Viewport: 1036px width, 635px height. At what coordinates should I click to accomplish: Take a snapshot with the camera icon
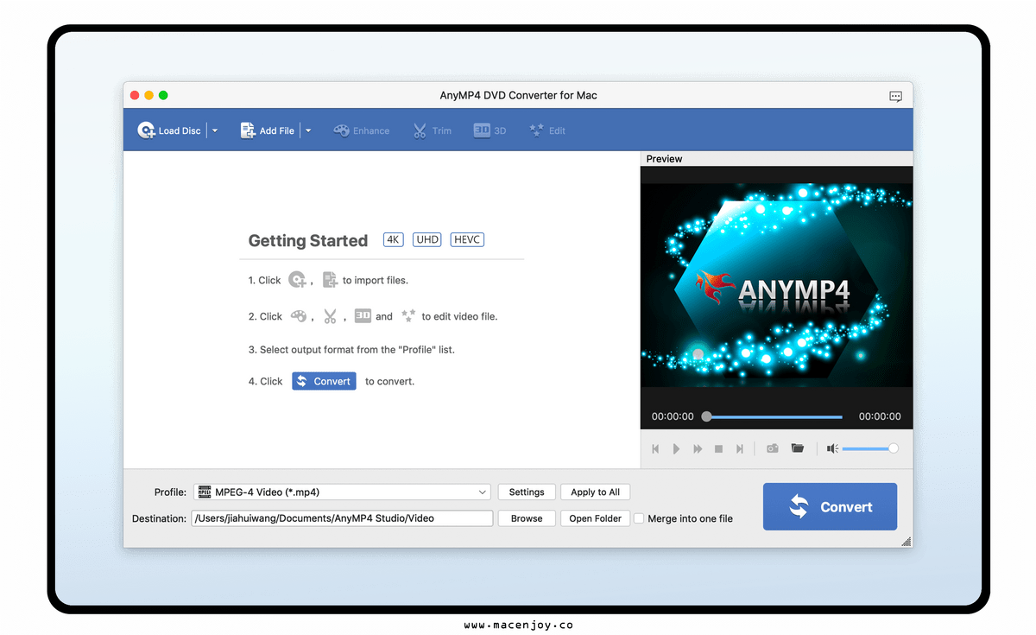[x=773, y=448]
